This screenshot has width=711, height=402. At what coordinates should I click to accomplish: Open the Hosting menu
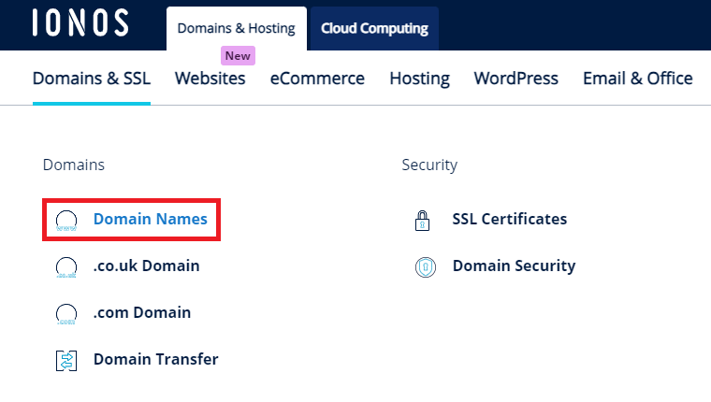point(419,79)
